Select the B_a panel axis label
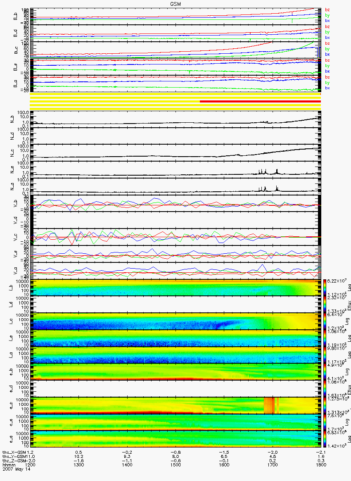 pos(15,84)
